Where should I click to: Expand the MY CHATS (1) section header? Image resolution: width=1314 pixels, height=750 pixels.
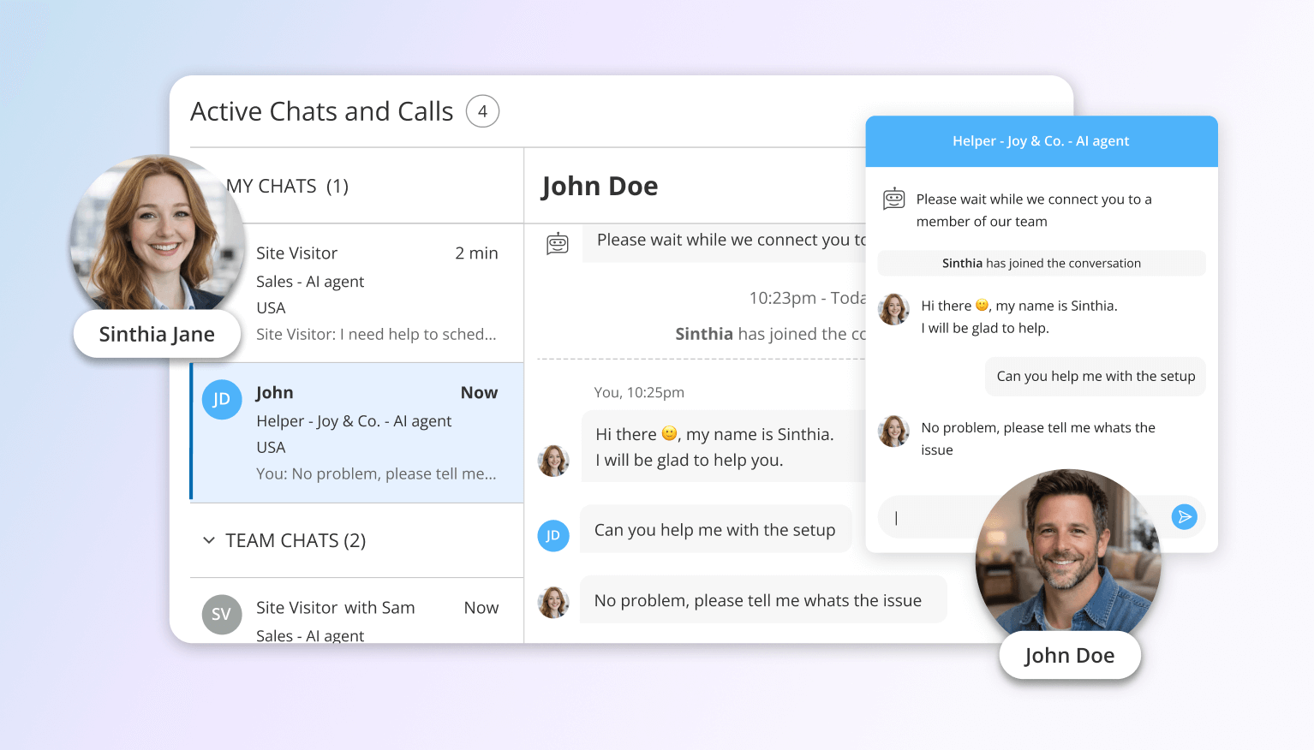(x=287, y=187)
